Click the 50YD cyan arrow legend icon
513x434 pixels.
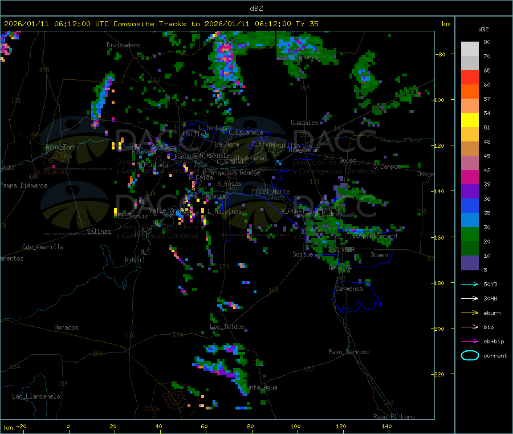click(x=470, y=284)
